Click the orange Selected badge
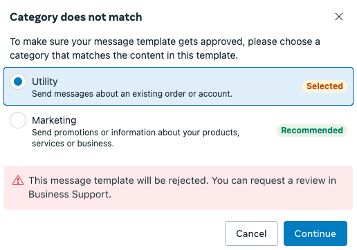Screen dimensions: 357x250 [324, 86]
